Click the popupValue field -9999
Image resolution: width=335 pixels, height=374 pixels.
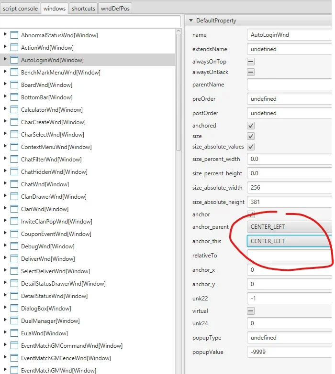tap(289, 352)
